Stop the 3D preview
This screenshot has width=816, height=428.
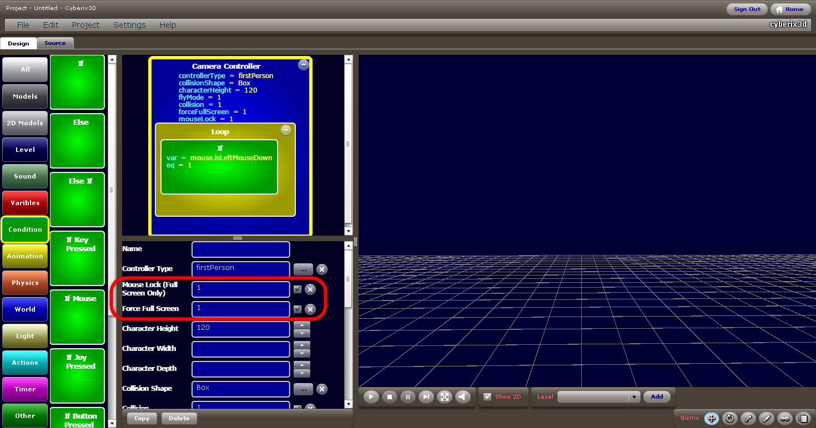click(390, 397)
